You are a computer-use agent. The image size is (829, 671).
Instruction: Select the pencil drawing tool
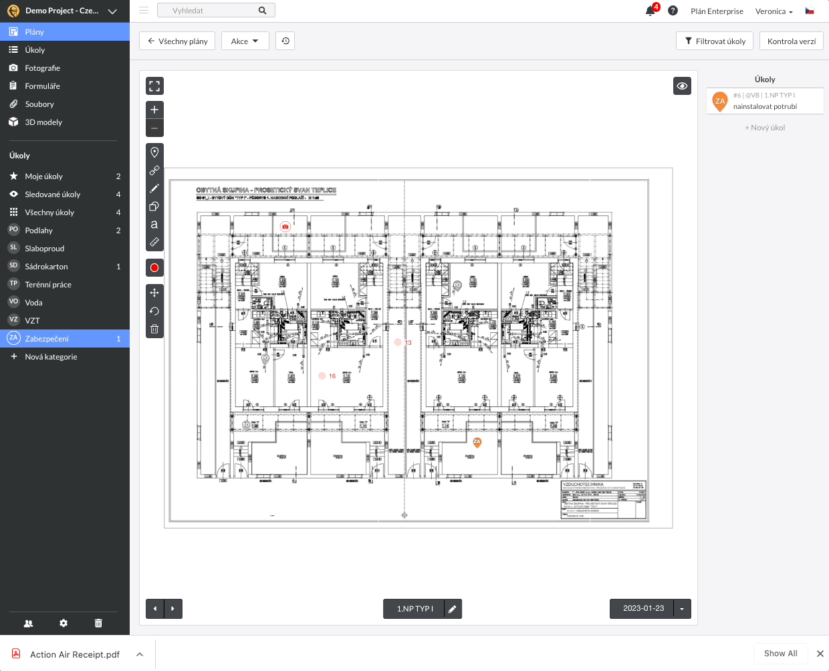[154, 188]
